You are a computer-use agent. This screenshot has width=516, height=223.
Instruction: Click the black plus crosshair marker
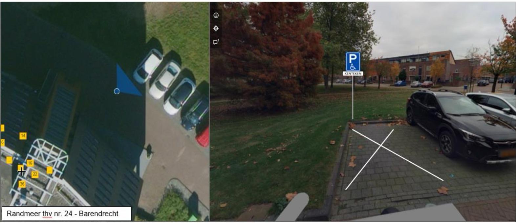[22, 172]
